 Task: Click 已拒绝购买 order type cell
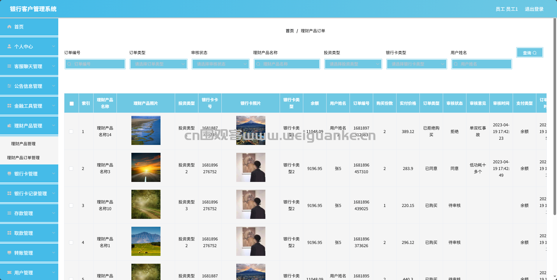tap(431, 132)
